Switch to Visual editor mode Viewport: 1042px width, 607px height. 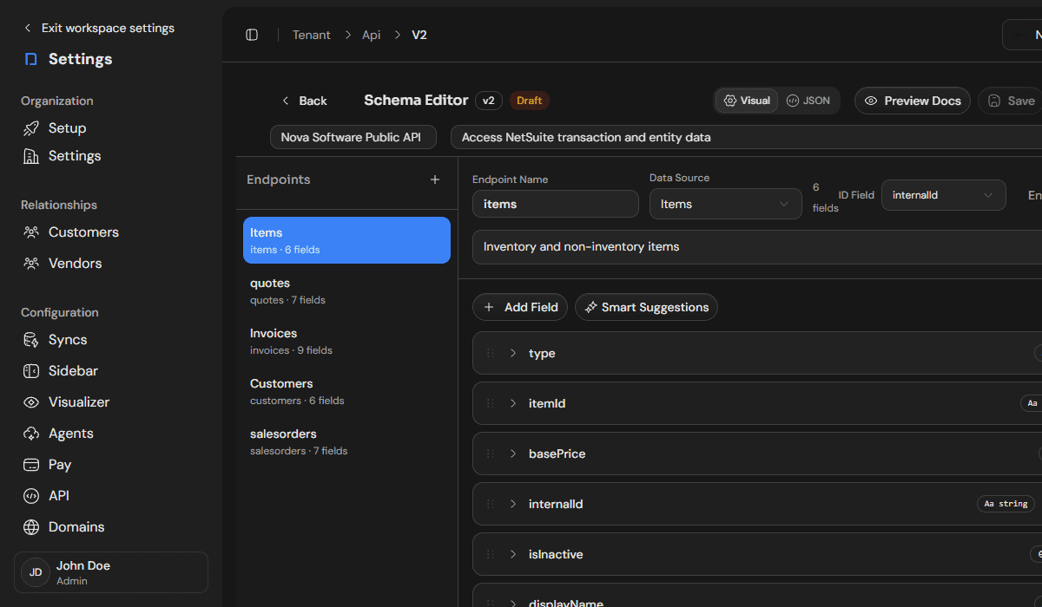747,101
